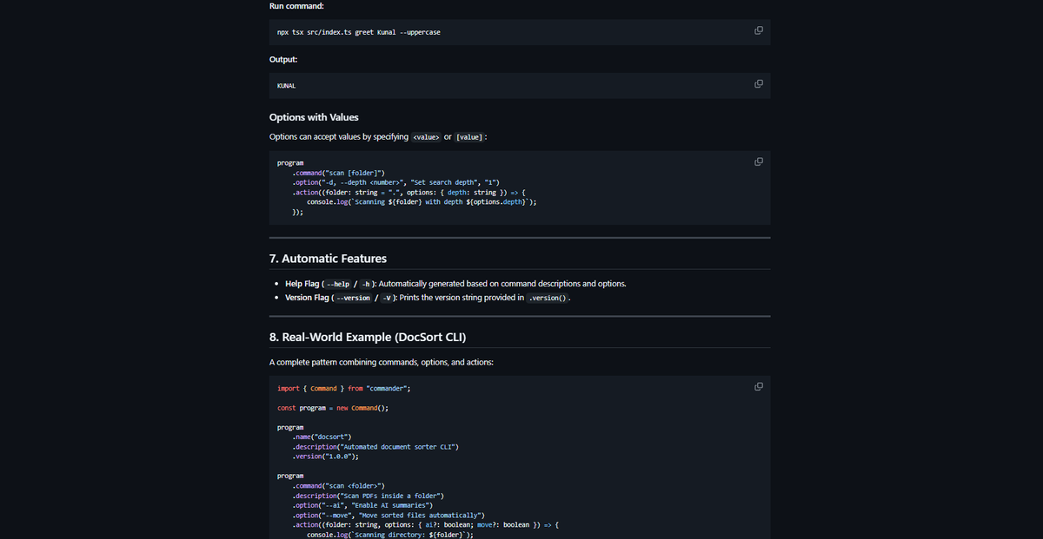
Task: Click the '.name("docsort")' code line
Action: coord(322,437)
